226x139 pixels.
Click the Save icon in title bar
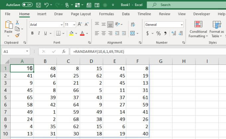point(38,5)
